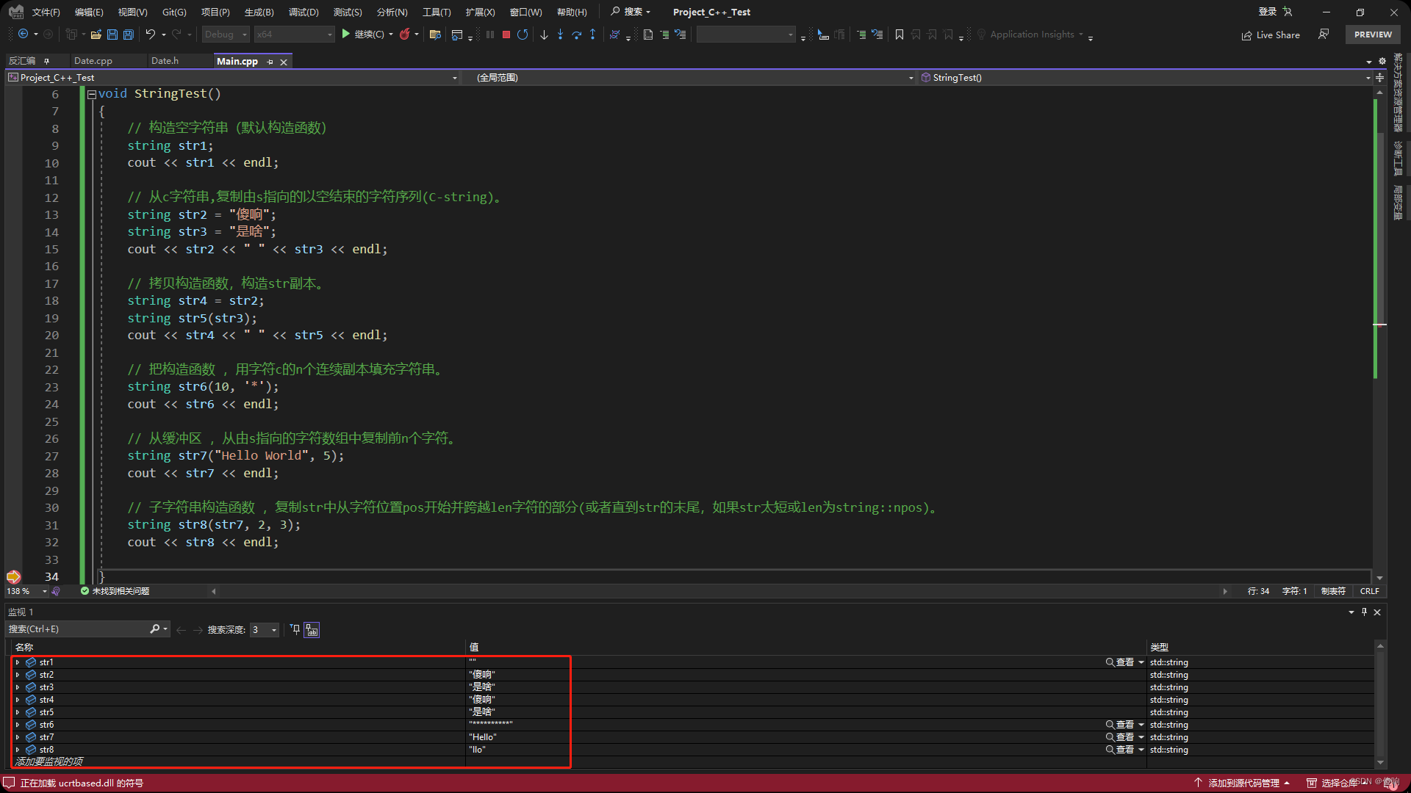This screenshot has width=1411, height=793.
Task: Click the Find in Files folder icon
Action: (435, 35)
